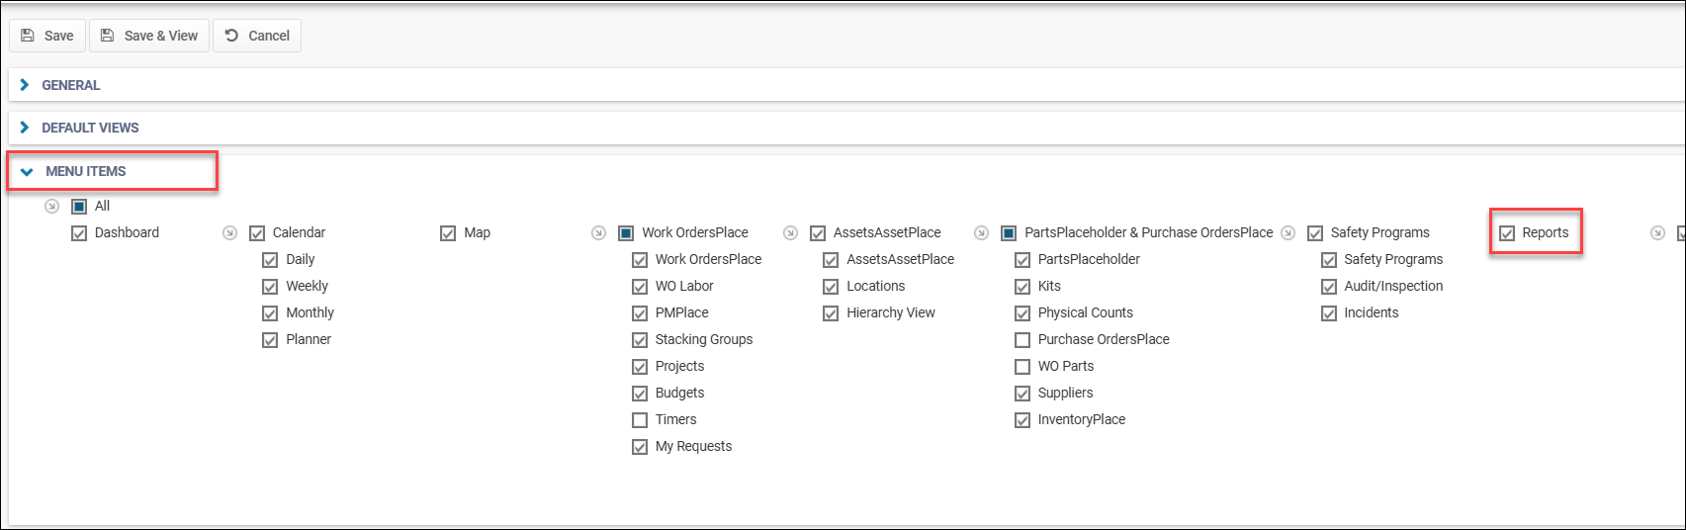The image size is (1686, 530).
Task: Toggle the Map menu item checkbox
Action: pos(448,233)
